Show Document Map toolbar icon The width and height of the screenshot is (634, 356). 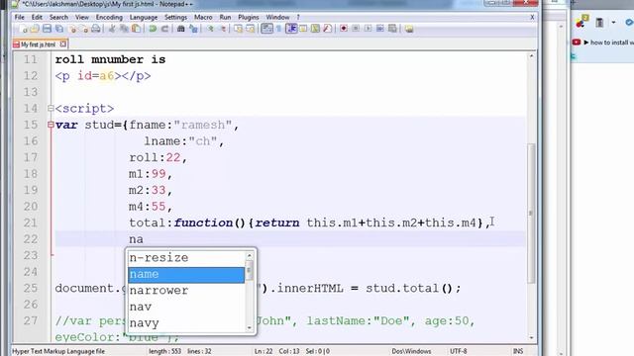tap(315, 29)
